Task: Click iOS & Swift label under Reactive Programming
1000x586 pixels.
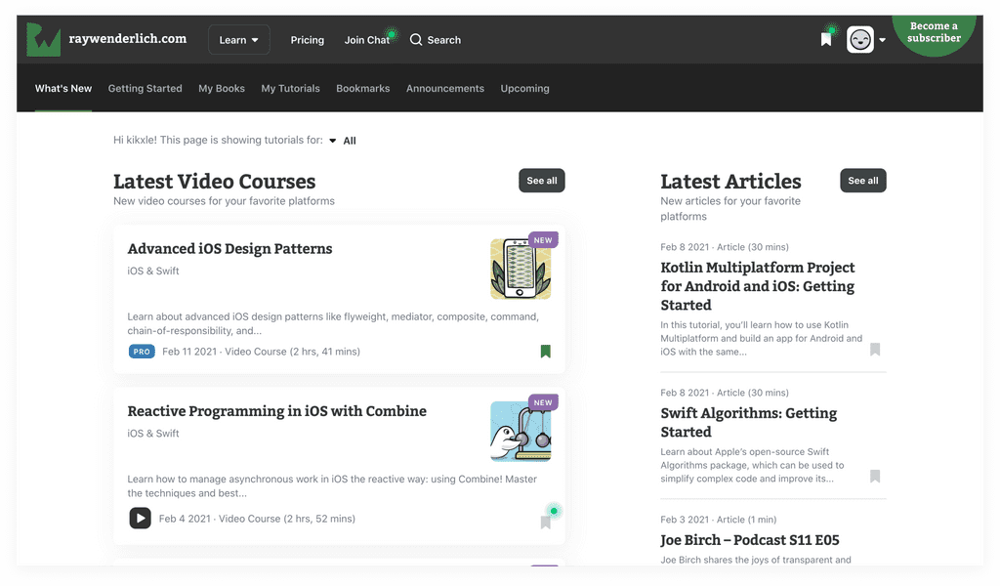Action: pos(153,433)
